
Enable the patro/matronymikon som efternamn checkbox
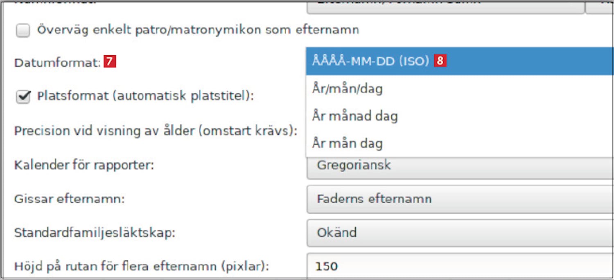[23, 31]
